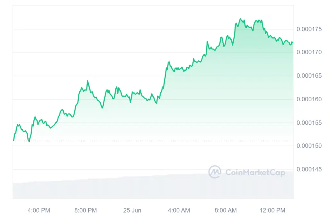Select the 8:00 PM time axis label
This screenshot has width=329, height=219.
[85, 210]
